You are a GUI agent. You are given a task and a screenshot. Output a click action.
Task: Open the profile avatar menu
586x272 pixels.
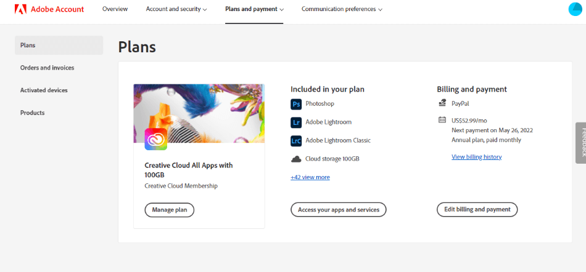click(576, 9)
